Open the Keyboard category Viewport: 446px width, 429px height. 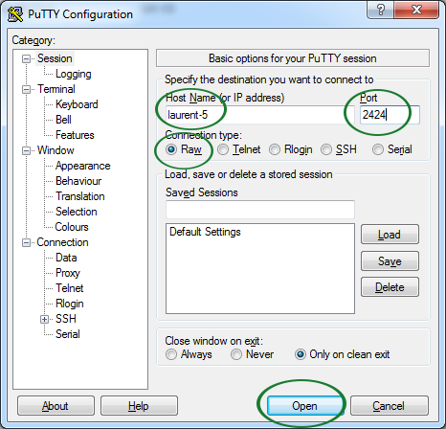[77, 104]
